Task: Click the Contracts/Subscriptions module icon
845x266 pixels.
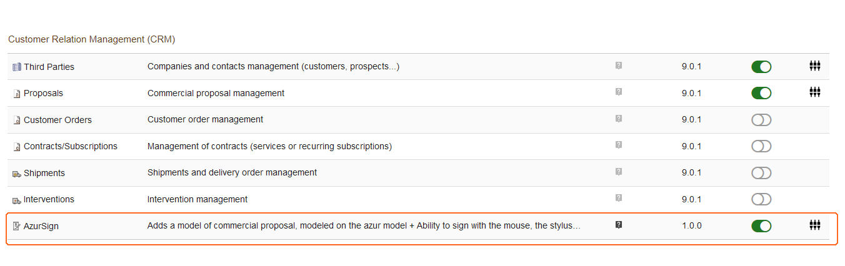Action: point(17,147)
